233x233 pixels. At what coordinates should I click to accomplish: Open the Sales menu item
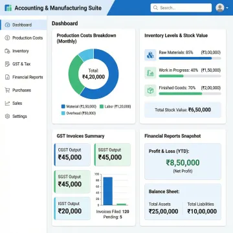(23, 103)
